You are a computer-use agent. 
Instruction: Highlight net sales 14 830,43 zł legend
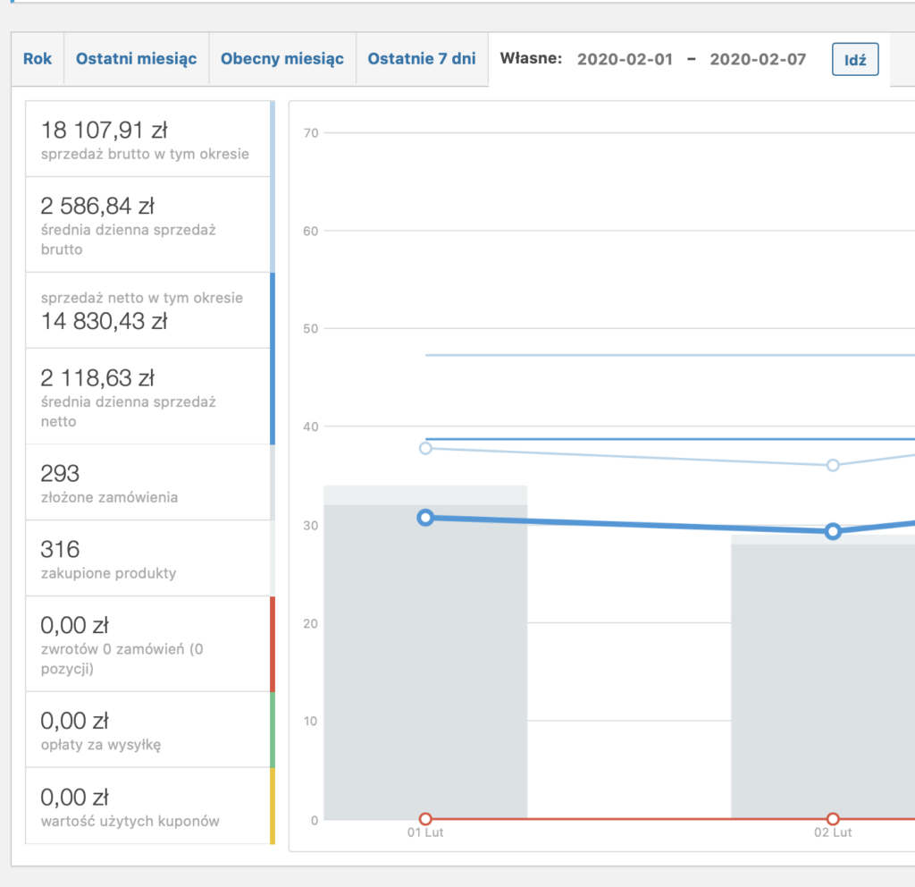point(150,310)
